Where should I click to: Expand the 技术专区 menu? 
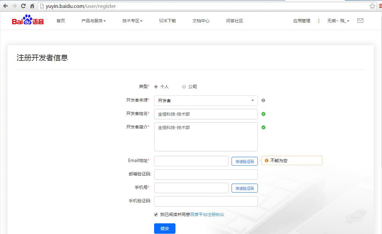pos(132,21)
